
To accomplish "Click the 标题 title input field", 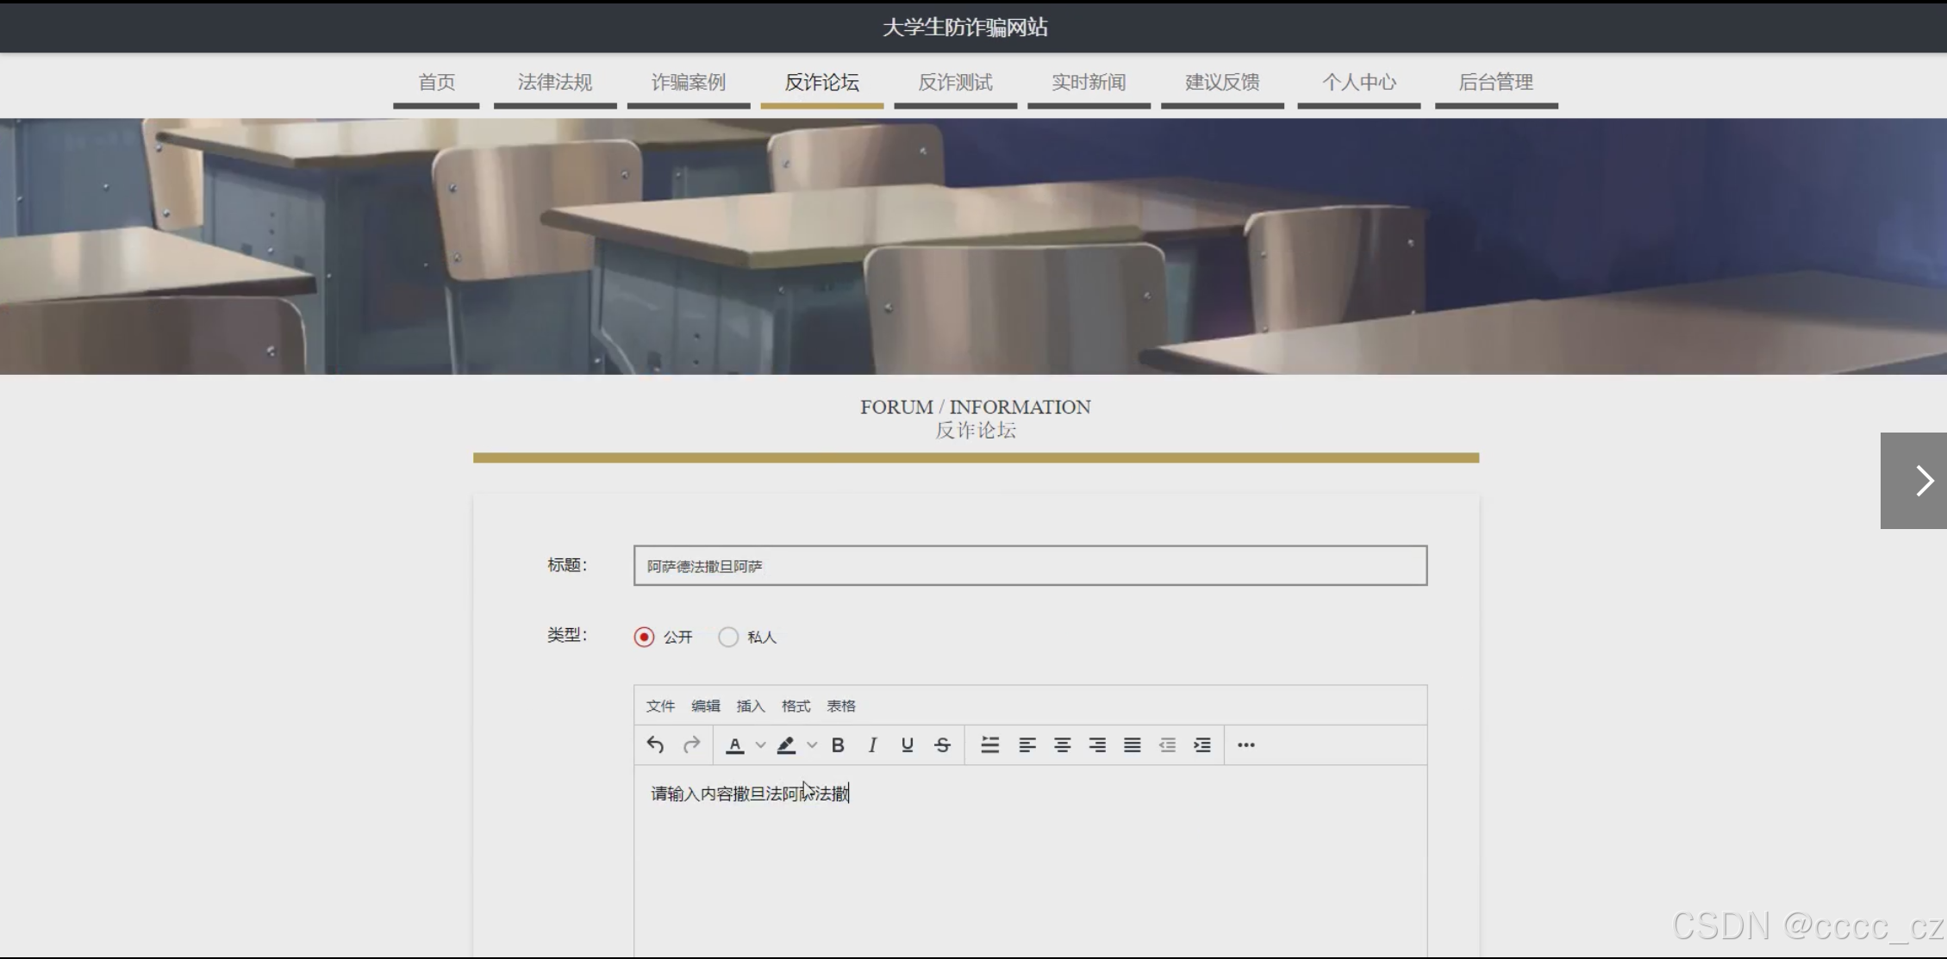I will (x=1030, y=566).
